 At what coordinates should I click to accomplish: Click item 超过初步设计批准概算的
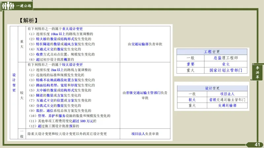[x=51, y=60]
